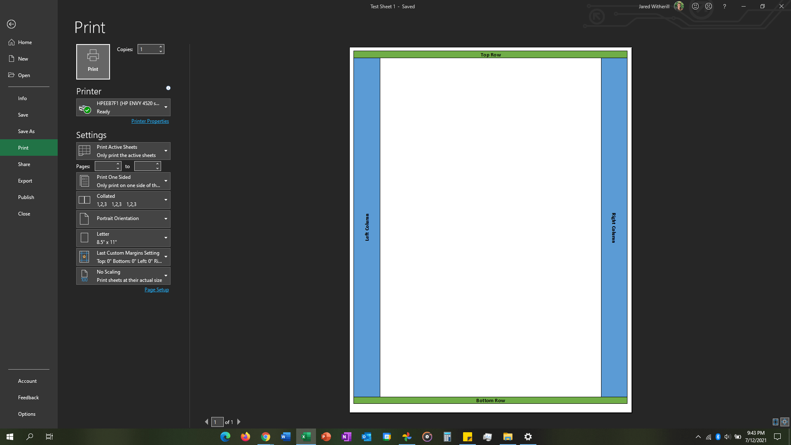Increase the number of copies
791x445 pixels.
click(161, 47)
